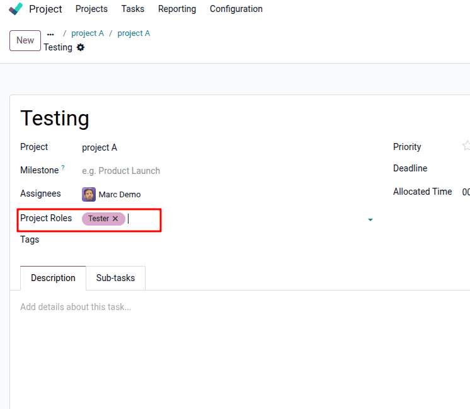The width and height of the screenshot is (470, 409).
Task: Open the Project field showing project A
Action: (x=100, y=147)
